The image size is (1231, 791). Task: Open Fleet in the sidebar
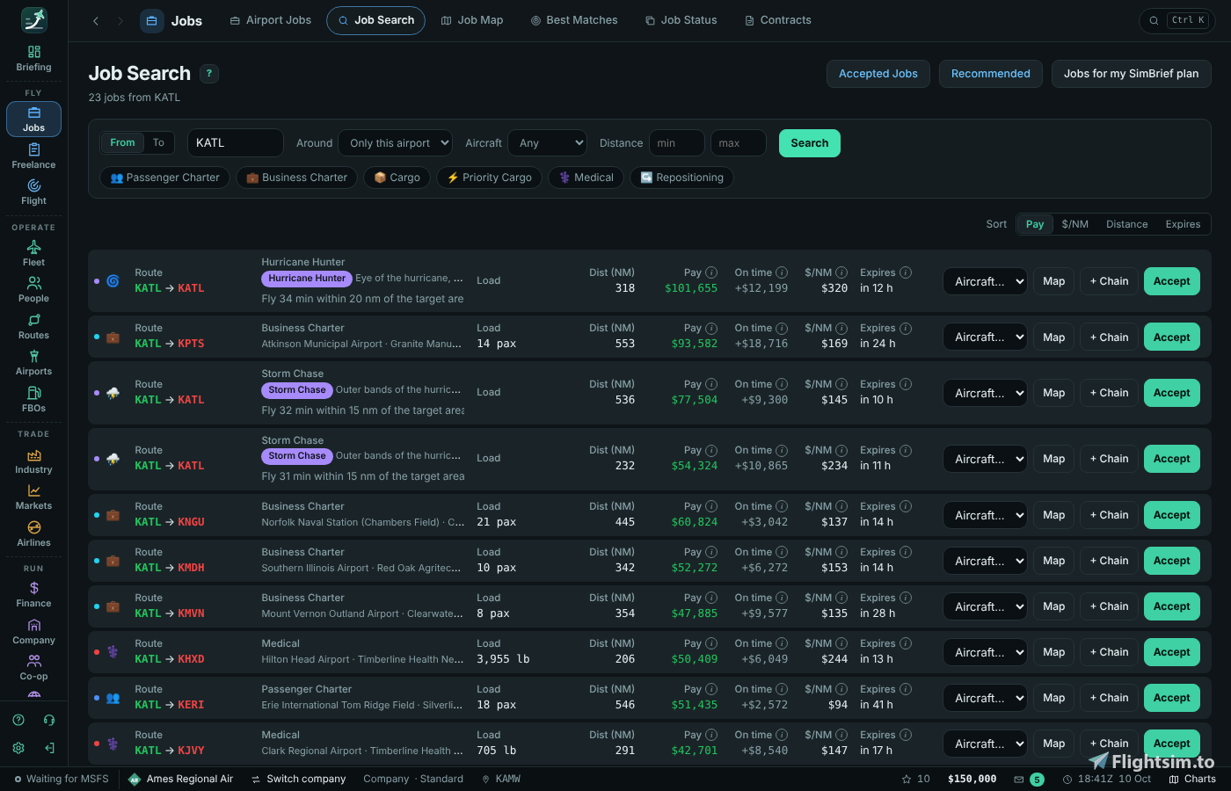[x=33, y=253]
